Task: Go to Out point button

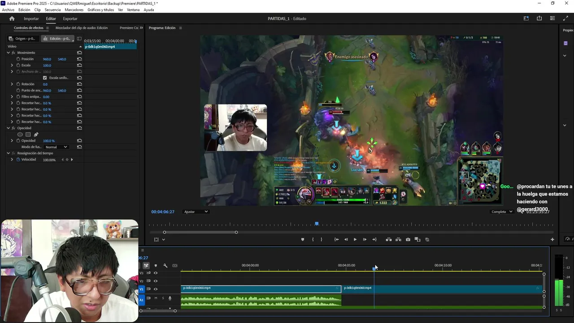Action: (x=374, y=240)
